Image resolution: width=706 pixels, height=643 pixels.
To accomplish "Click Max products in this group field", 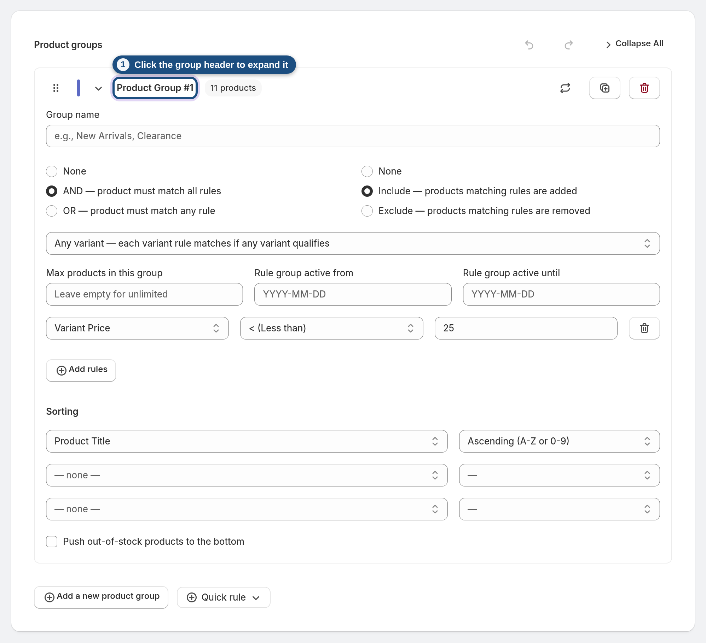I will click(144, 294).
